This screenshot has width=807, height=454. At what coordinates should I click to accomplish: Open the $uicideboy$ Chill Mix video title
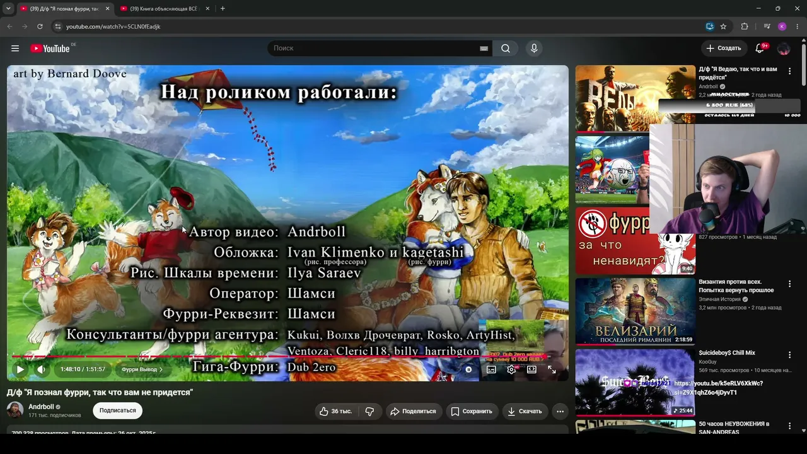(x=726, y=353)
